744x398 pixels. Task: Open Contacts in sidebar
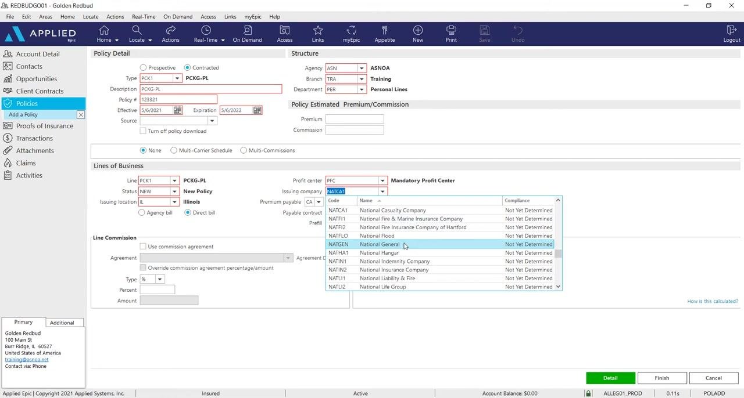point(29,66)
